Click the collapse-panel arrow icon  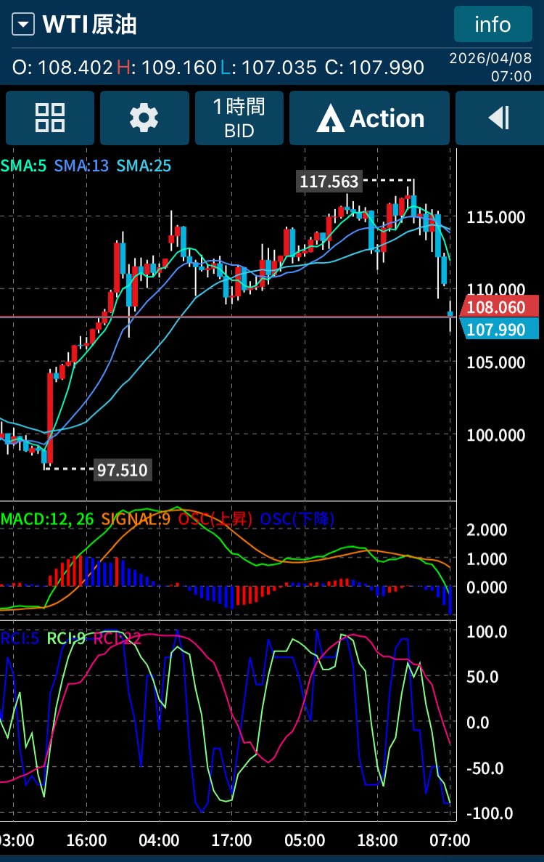tap(500, 118)
